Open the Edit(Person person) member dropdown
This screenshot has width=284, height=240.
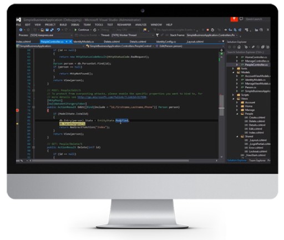(x=190, y=46)
